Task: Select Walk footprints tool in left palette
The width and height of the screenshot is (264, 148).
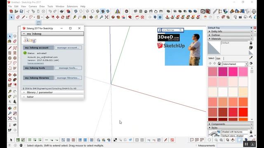Action: (10, 130)
